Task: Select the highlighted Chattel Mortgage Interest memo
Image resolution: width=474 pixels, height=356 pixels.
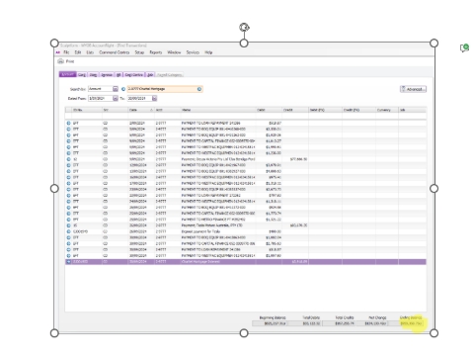Action: coord(200,262)
